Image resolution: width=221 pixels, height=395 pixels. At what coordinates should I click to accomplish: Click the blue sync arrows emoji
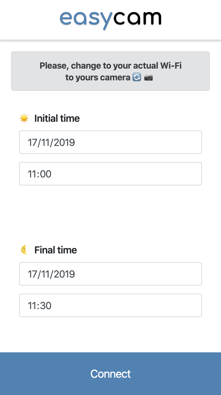(136, 77)
